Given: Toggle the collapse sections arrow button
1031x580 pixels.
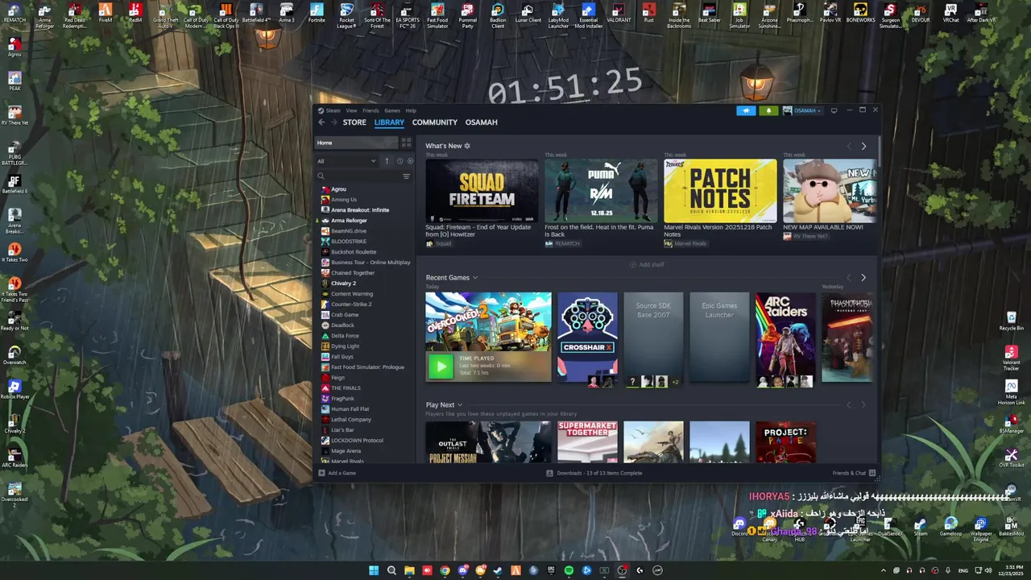Looking at the screenshot, I should (x=387, y=161).
